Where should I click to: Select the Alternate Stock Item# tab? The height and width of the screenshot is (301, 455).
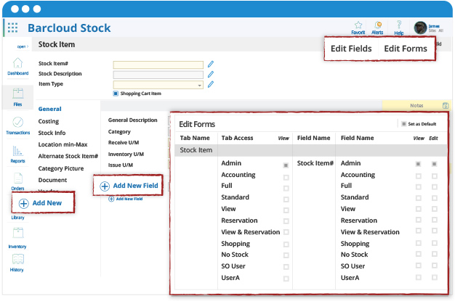tap(68, 156)
